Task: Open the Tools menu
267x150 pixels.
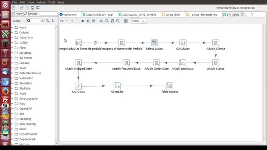Action: point(52,2)
